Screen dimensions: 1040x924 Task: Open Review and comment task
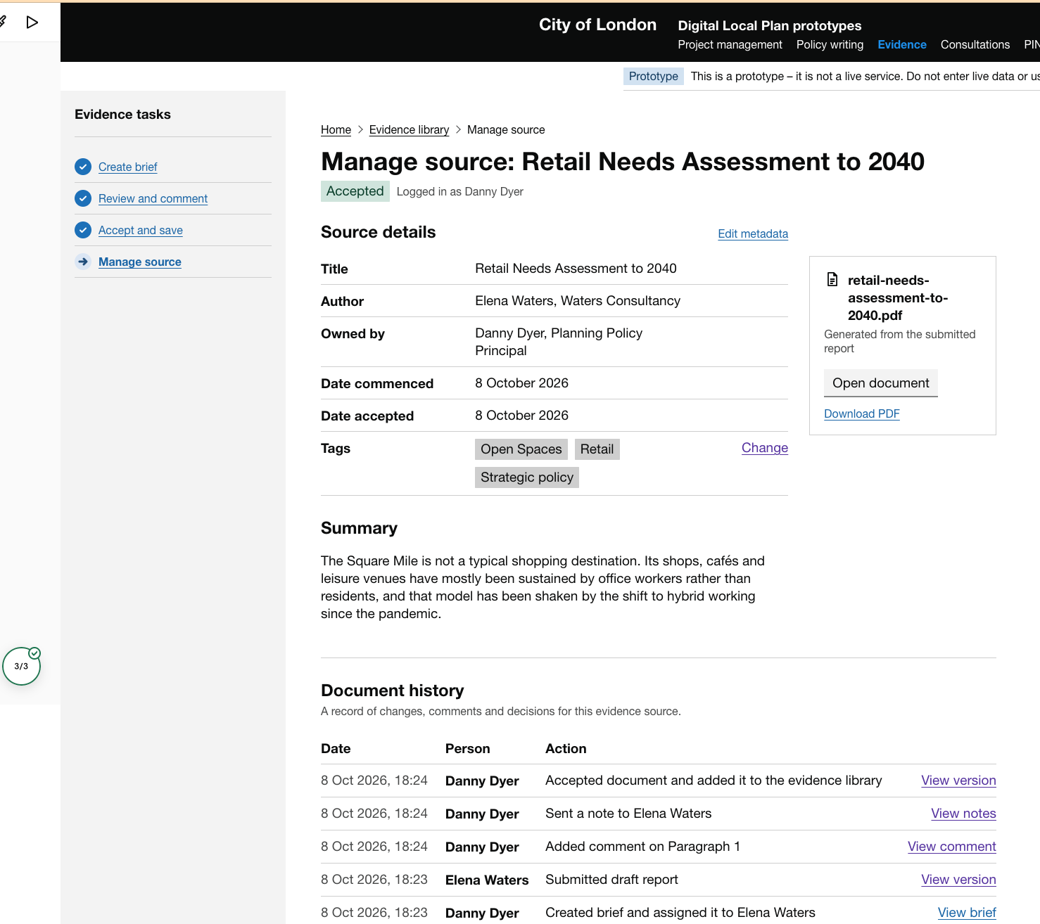coord(153,198)
